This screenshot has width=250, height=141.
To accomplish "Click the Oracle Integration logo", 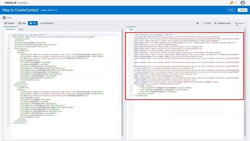I will pos(16,3).
